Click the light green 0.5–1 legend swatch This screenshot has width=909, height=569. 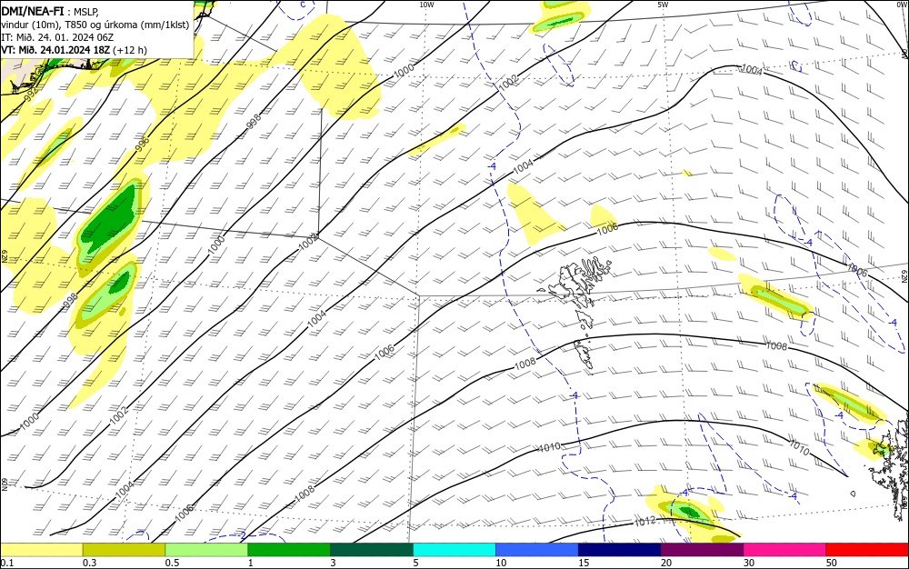(x=206, y=550)
